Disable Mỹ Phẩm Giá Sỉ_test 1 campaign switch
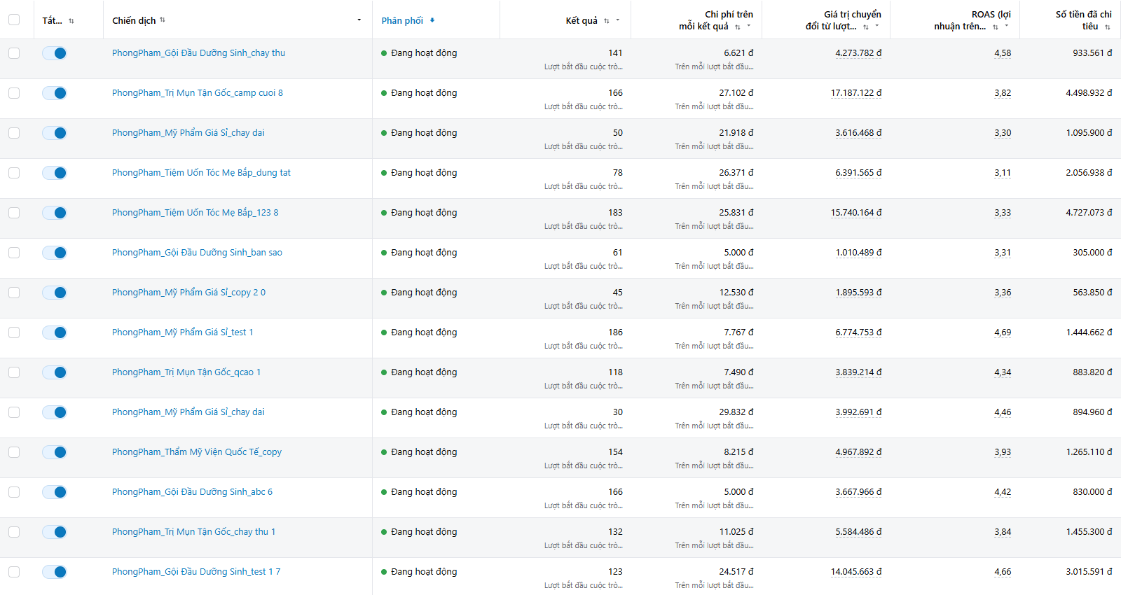 (x=55, y=332)
